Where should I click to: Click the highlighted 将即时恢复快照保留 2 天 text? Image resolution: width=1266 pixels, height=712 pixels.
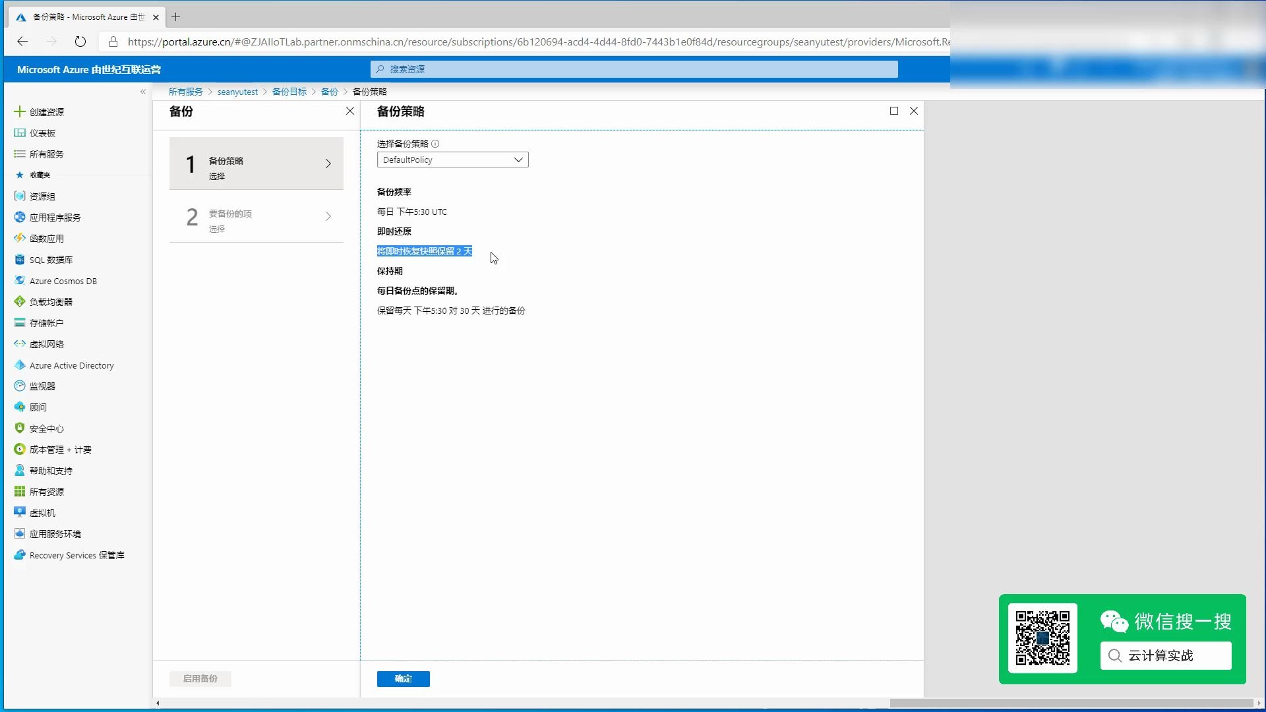click(425, 251)
